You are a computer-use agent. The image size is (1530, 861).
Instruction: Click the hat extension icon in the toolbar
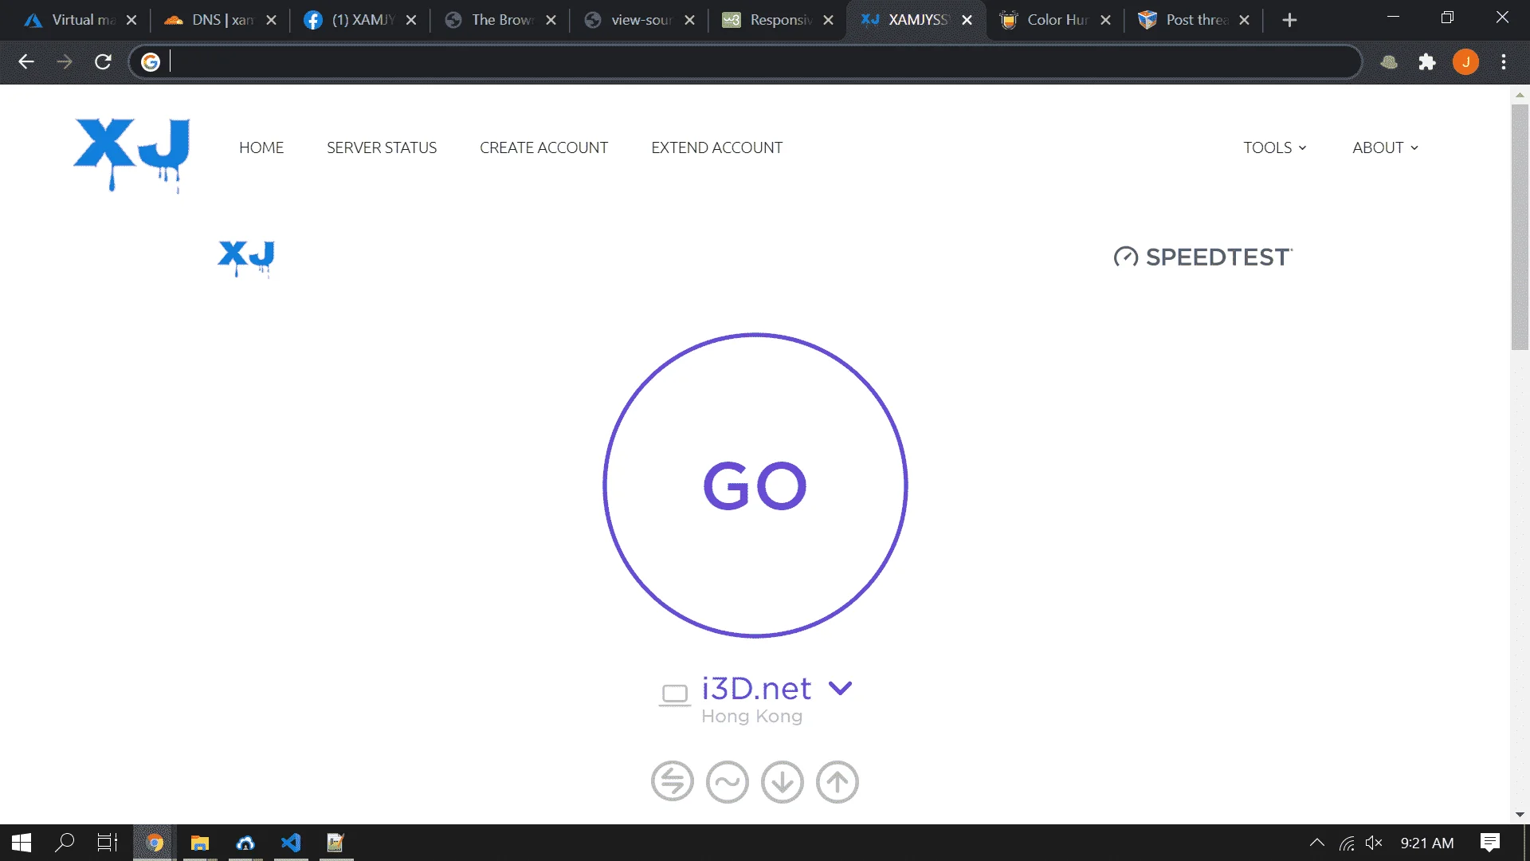pyautogui.click(x=1389, y=61)
